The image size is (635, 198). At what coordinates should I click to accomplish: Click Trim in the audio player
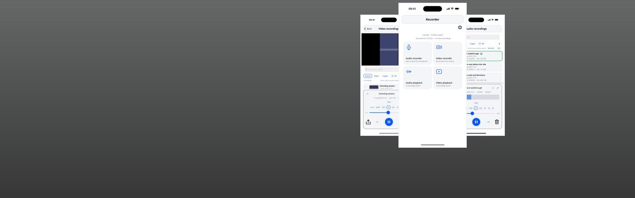click(476, 103)
